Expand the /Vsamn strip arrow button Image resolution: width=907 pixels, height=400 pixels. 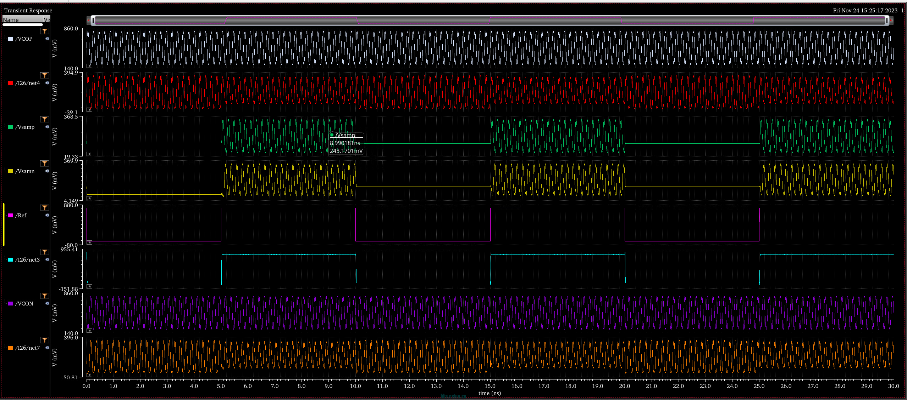[89, 198]
